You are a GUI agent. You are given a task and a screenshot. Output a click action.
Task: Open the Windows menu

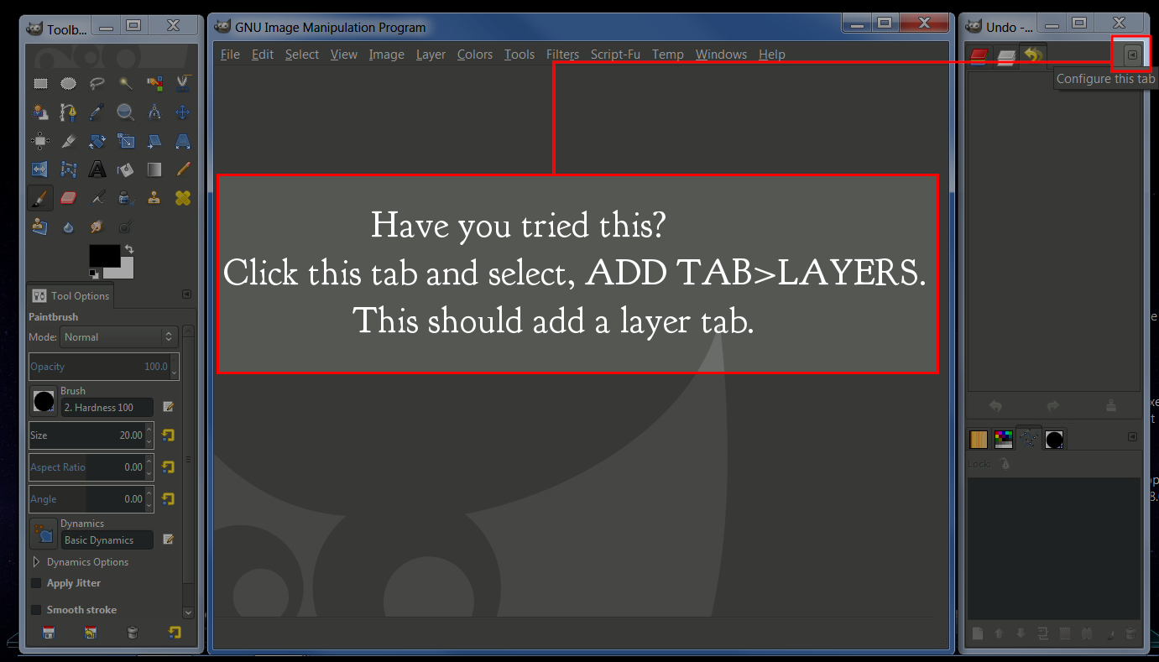point(721,55)
